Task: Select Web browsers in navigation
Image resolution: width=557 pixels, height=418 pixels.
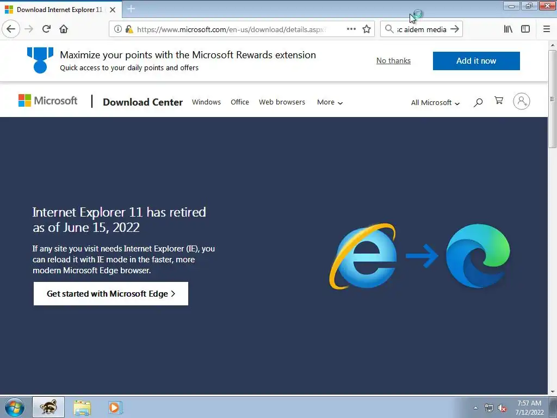Action: pyautogui.click(x=282, y=102)
